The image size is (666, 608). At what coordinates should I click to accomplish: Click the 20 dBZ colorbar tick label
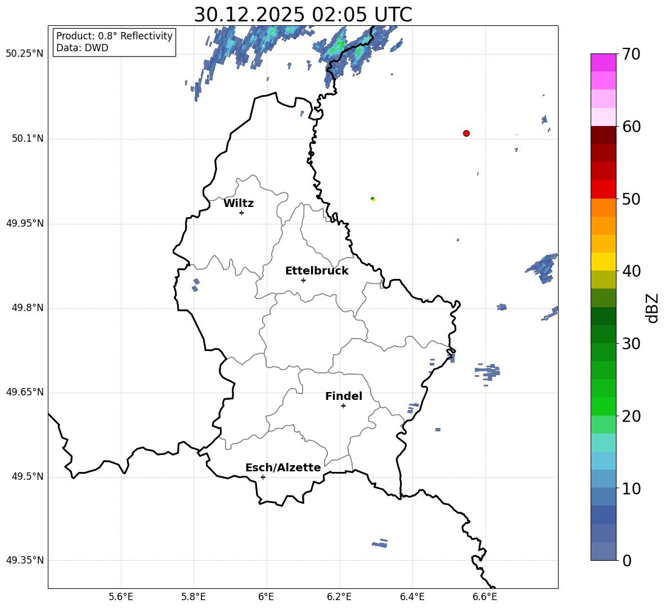click(x=631, y=416)
